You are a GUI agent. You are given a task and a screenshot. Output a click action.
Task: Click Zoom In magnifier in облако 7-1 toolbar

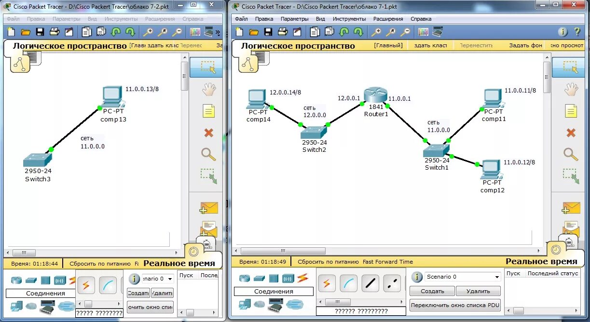point(375,32)
